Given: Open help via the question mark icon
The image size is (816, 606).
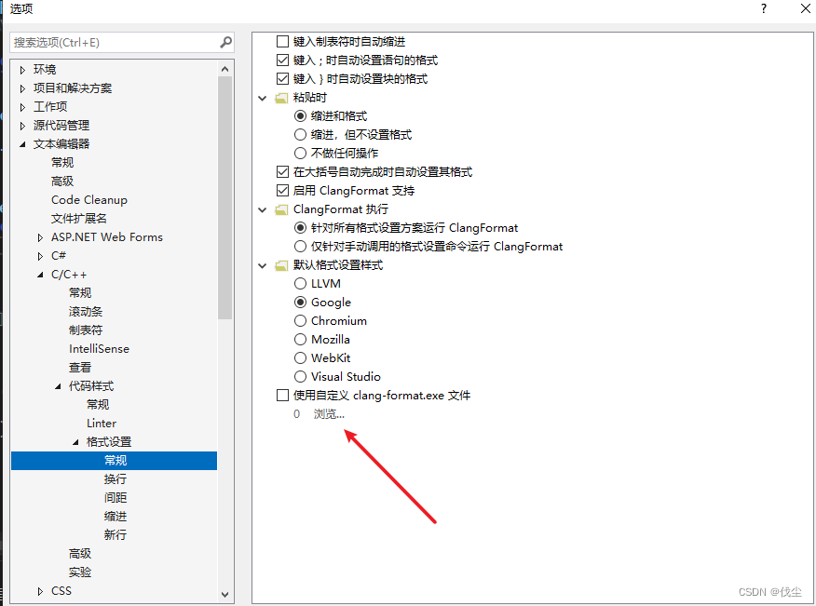Looking at the screenshot, I should 763,9.
